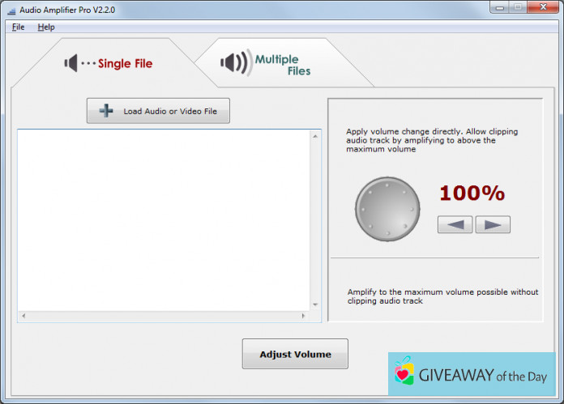Click the speaker icon on Single File tab
Screen dimensions: 564x404
[71, 63]
